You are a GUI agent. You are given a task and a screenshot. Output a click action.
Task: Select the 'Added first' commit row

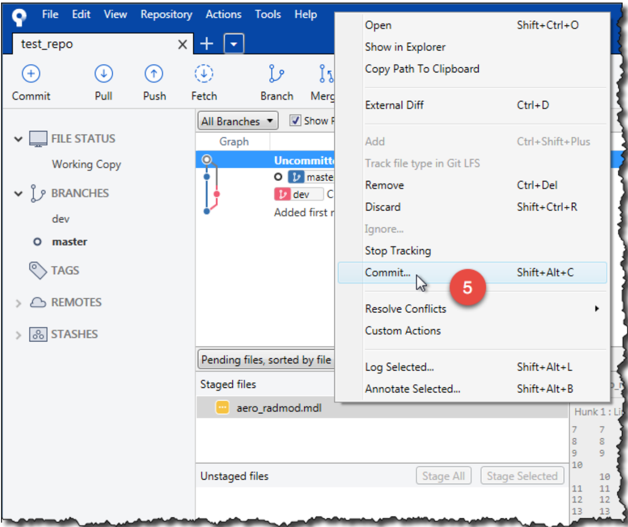coord(266,213)
